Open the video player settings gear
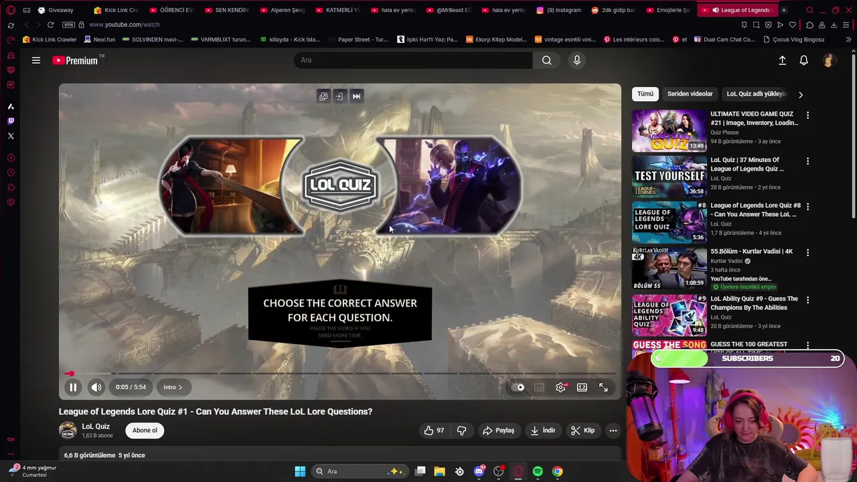This screenshot has height=482, width=857. [x=561, y=387]
